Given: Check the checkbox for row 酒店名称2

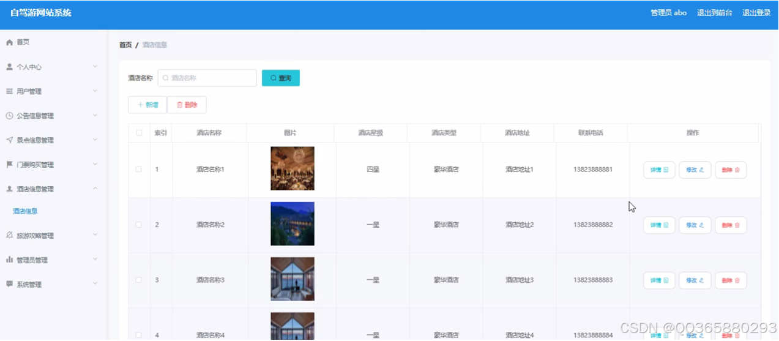Looking at the screenshot, I should [x=138, y=225].
